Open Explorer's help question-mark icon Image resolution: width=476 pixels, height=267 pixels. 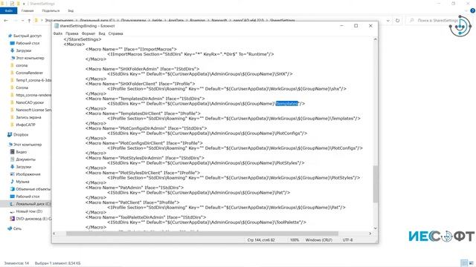[x=473, y=11]
